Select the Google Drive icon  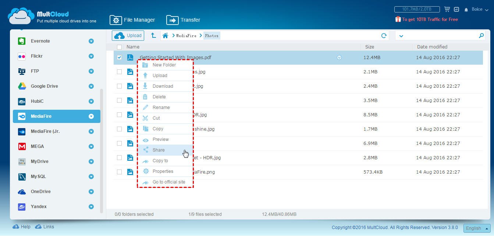22,86
